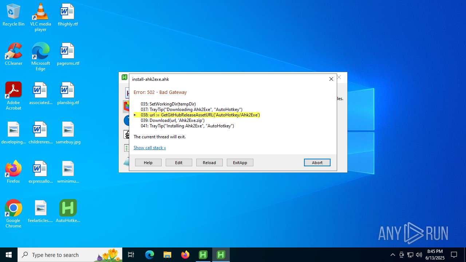Show hidden system tray icons

(x=392, y=255)
